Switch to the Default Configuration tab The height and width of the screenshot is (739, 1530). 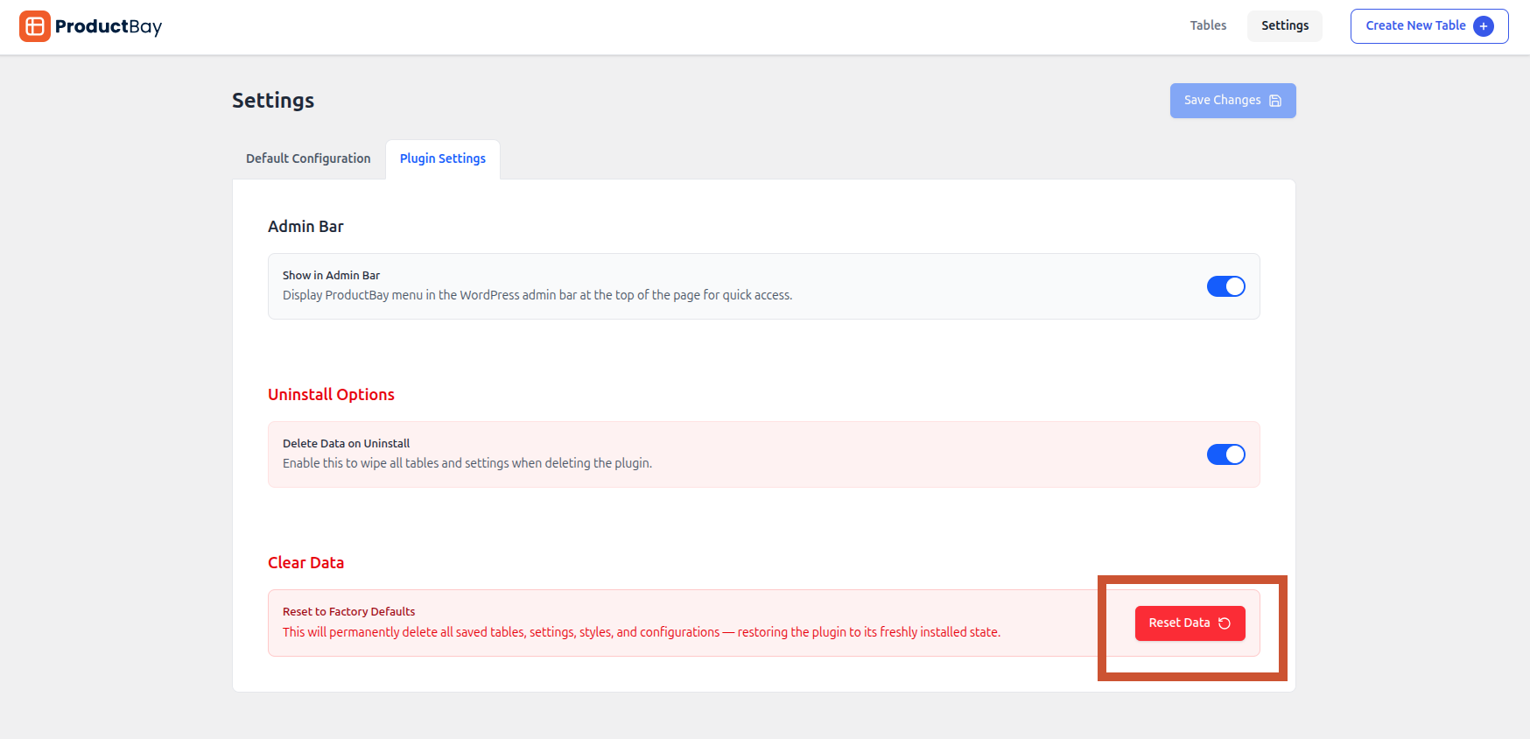(308, 158)
